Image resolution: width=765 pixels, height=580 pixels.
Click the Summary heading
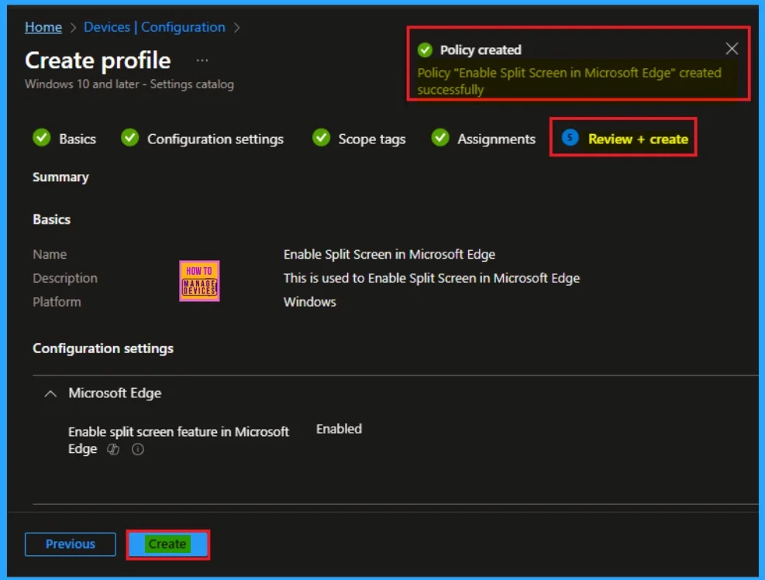tap(60, 177)
